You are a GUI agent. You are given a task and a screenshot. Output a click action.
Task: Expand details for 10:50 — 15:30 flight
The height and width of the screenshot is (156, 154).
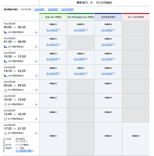pyautogui.click(x=36, y=61)
